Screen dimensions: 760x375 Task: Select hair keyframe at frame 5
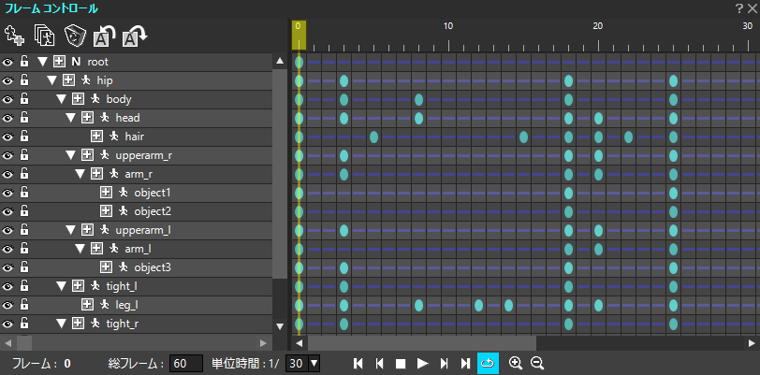373,137
